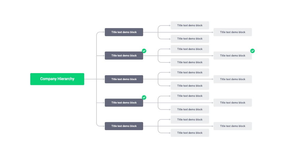This screenshot has height=160, width=285.
Task: Click the bottommost light block in the rightmost column
Action: (x=233, y=126)
